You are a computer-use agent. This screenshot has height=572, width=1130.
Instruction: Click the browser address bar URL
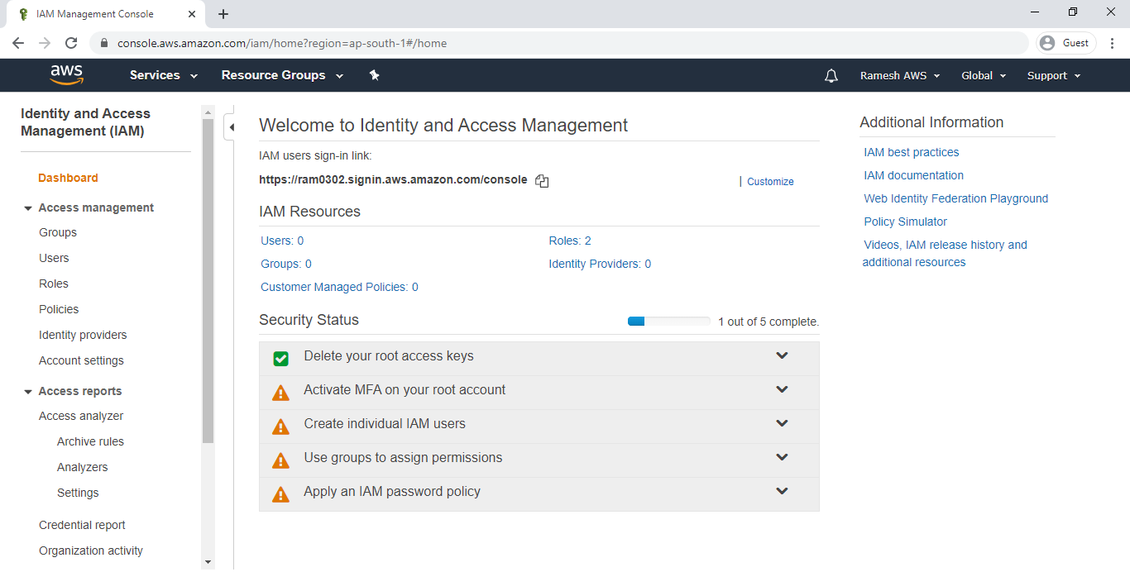coord(282,43)
